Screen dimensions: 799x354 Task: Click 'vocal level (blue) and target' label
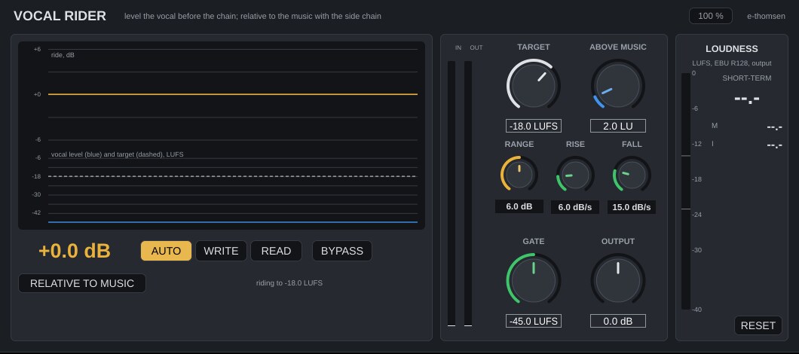(117, 154)
